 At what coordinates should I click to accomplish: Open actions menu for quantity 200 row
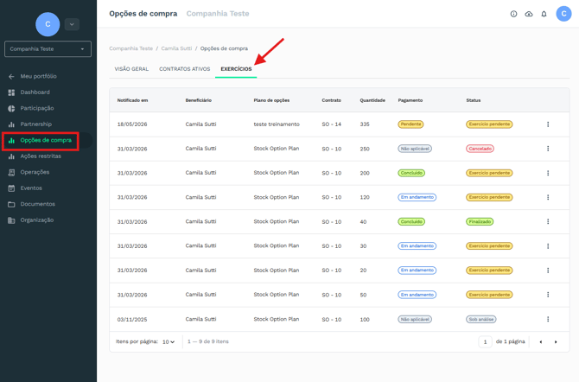[x=548, y=173]
